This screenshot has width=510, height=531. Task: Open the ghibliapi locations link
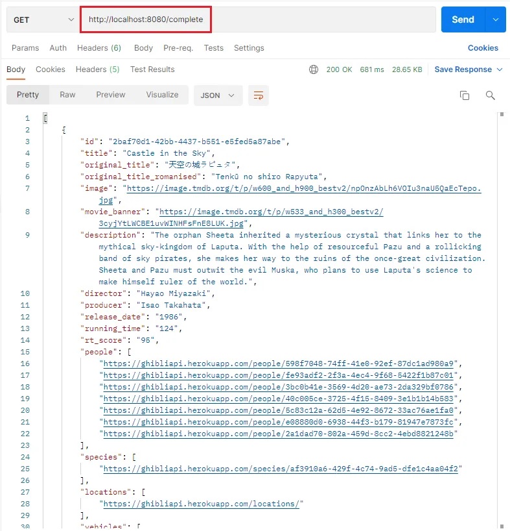coord(201,504)
